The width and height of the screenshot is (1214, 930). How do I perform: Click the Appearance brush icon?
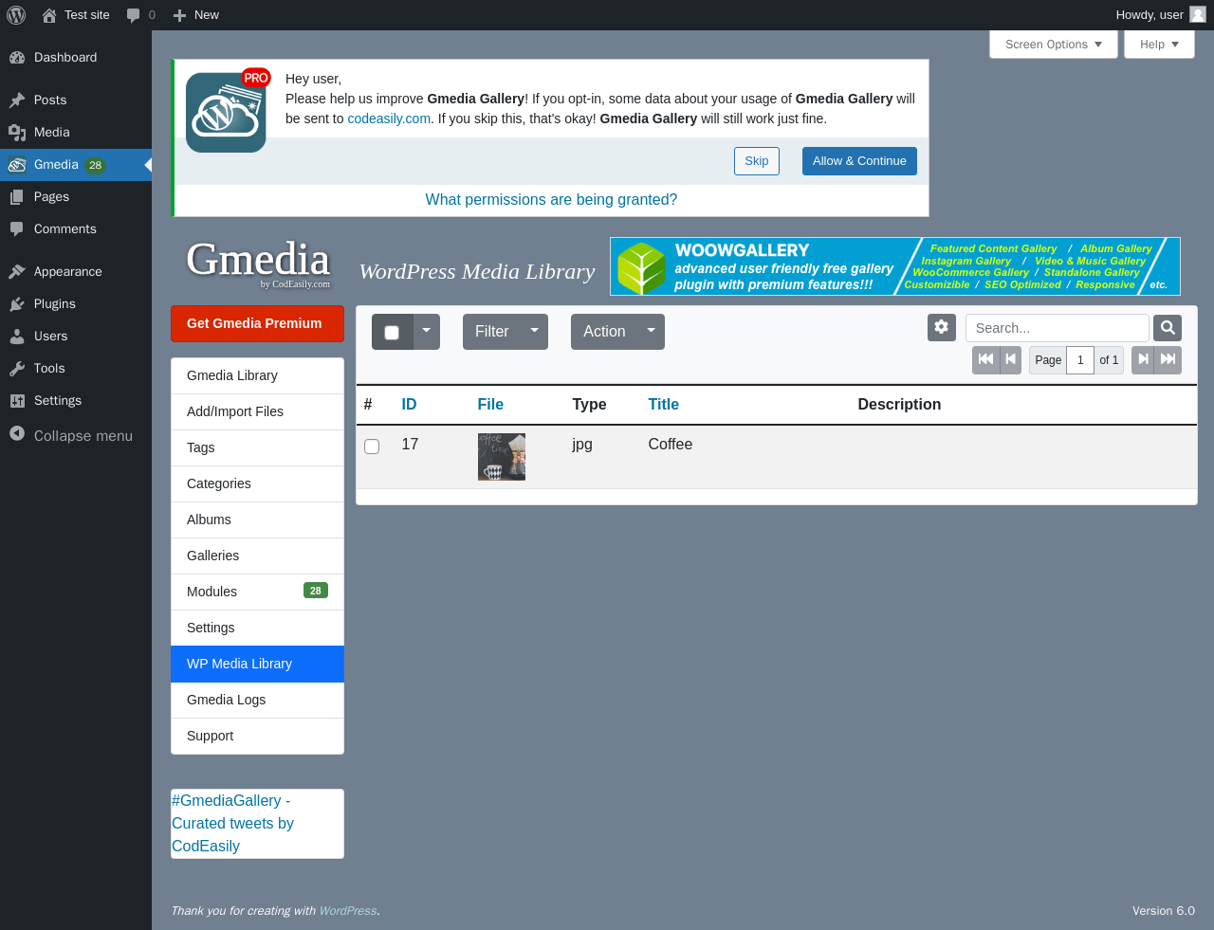click(17, 272)
